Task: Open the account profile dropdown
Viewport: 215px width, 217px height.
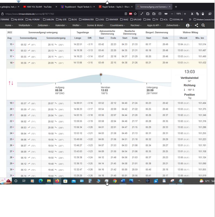Action: point(188,25)
